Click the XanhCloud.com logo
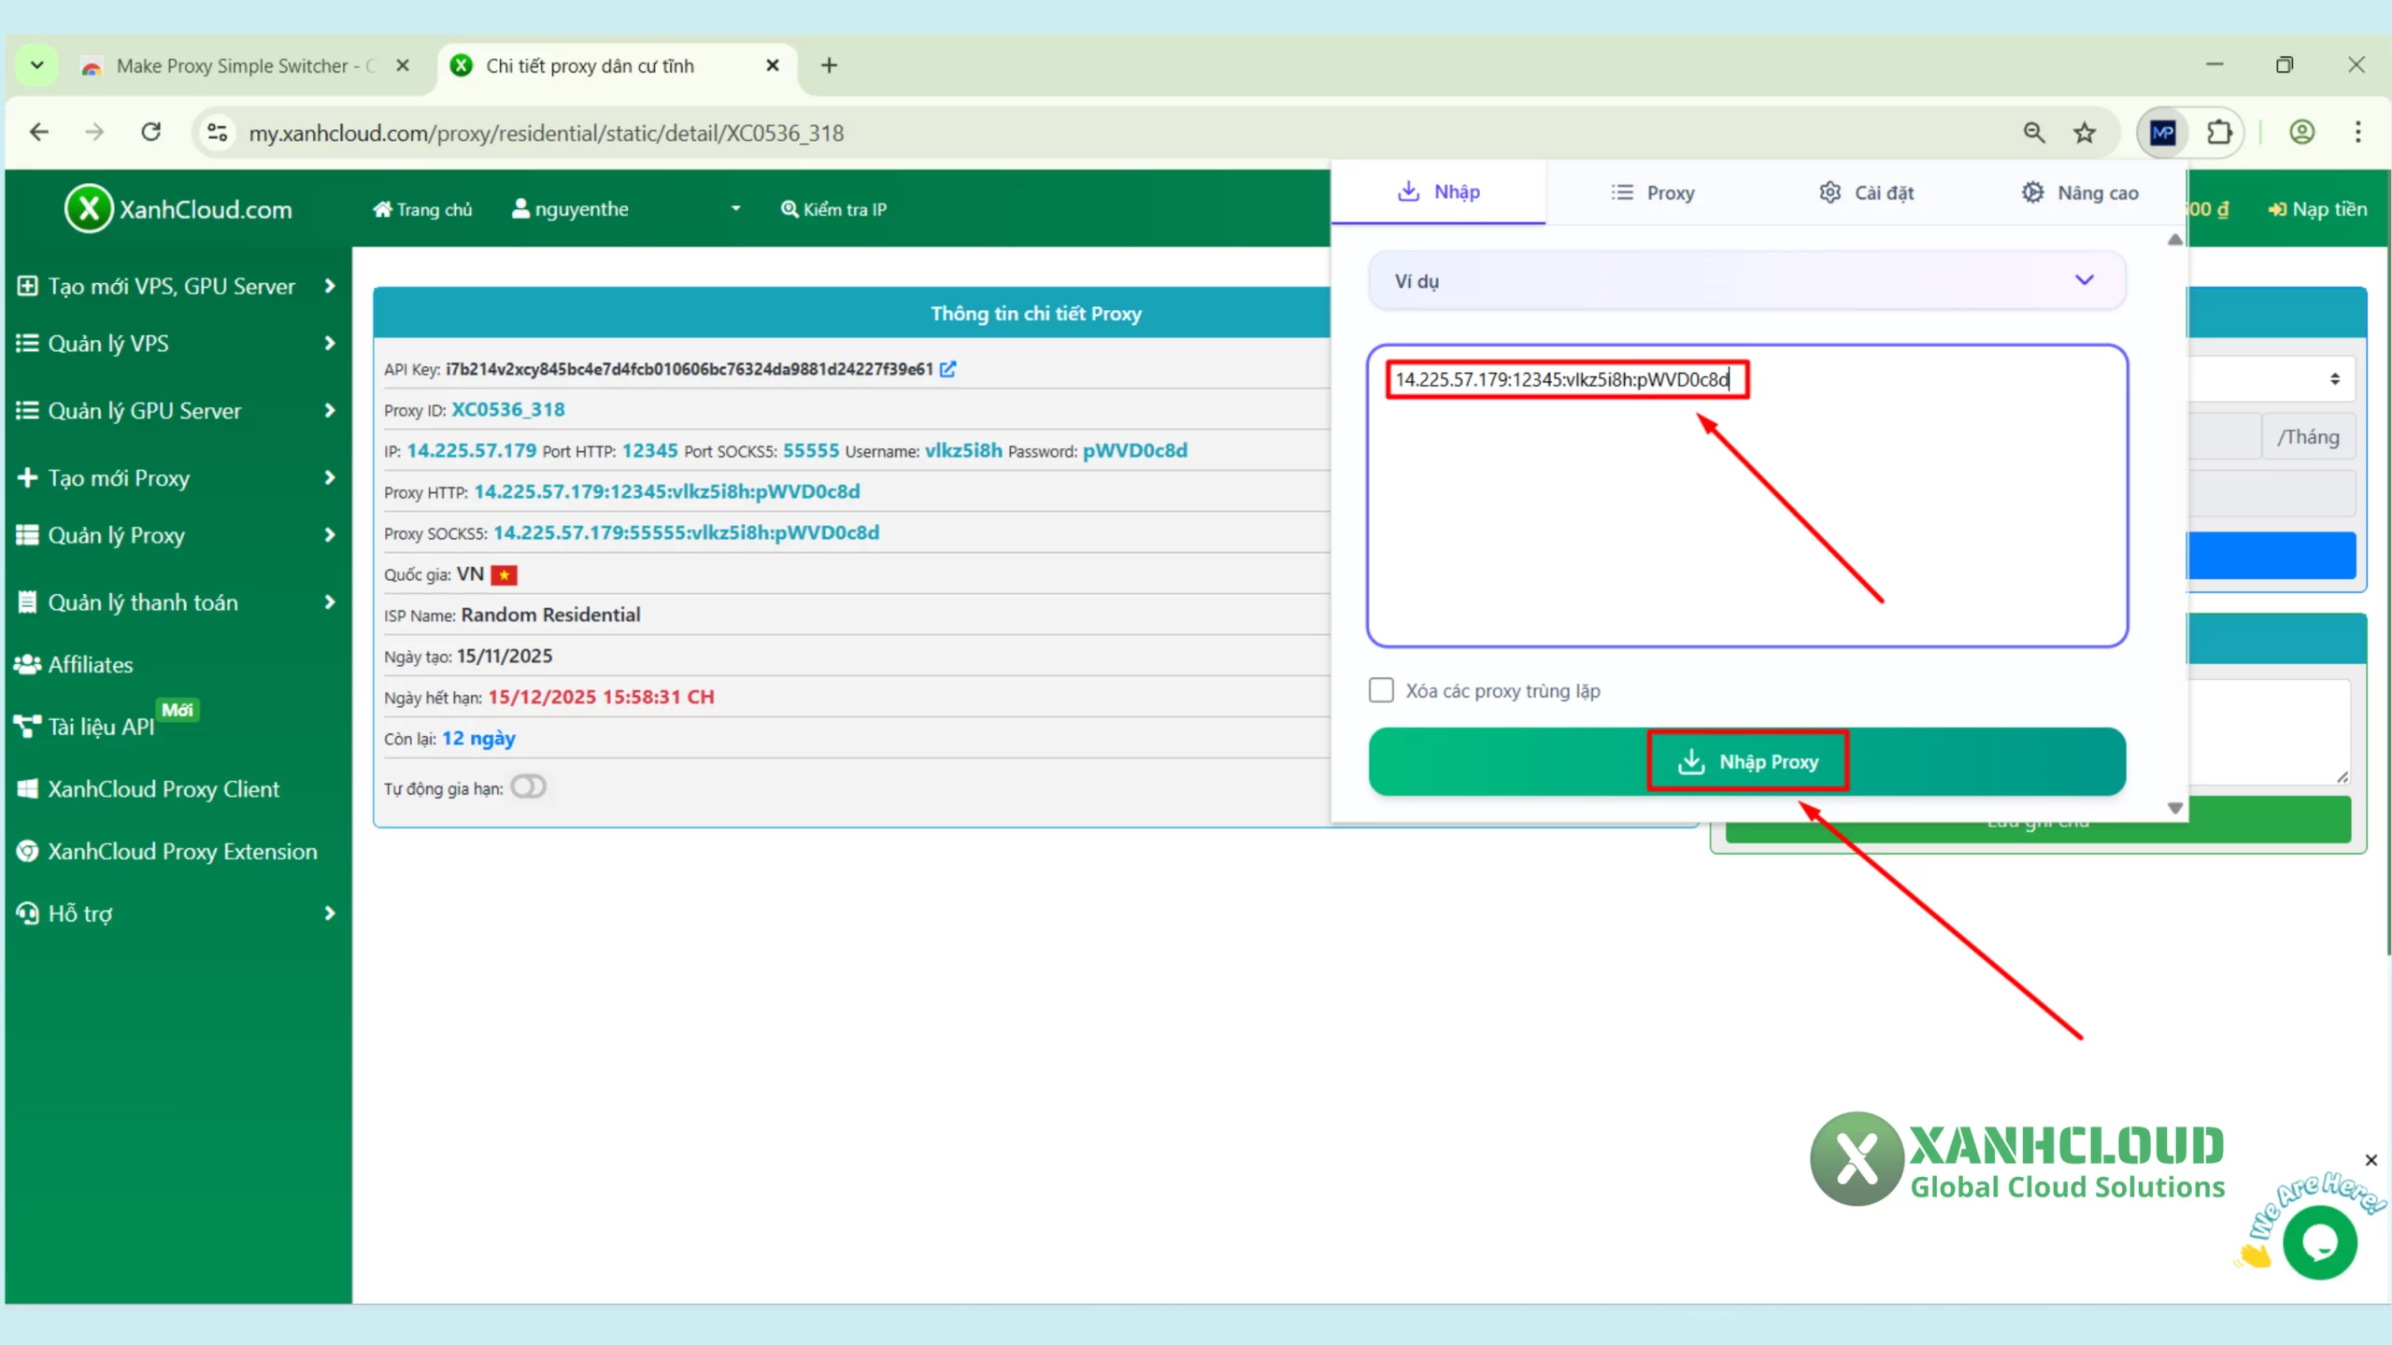 click(178, 208)
